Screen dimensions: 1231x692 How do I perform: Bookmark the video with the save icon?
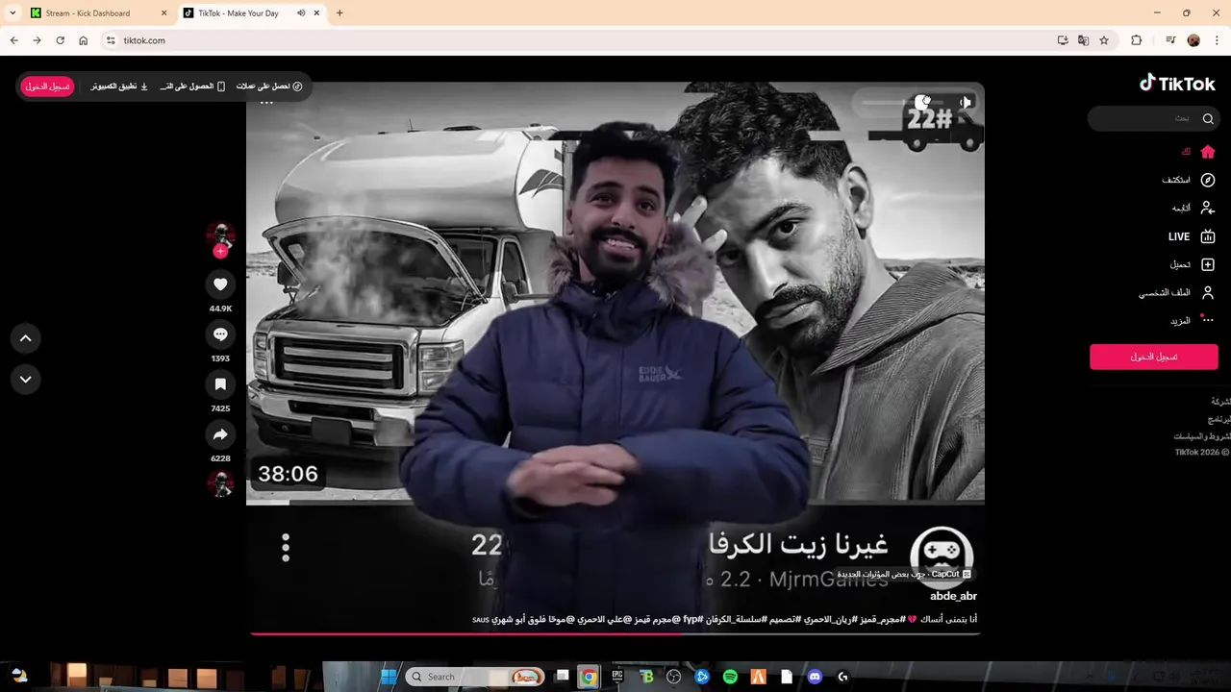tap(220, 384)
